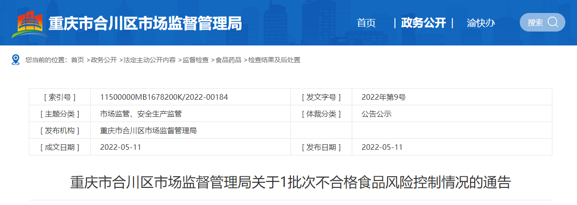Click the location pin icon in the breadcrumb

click(x=15, y=60)
